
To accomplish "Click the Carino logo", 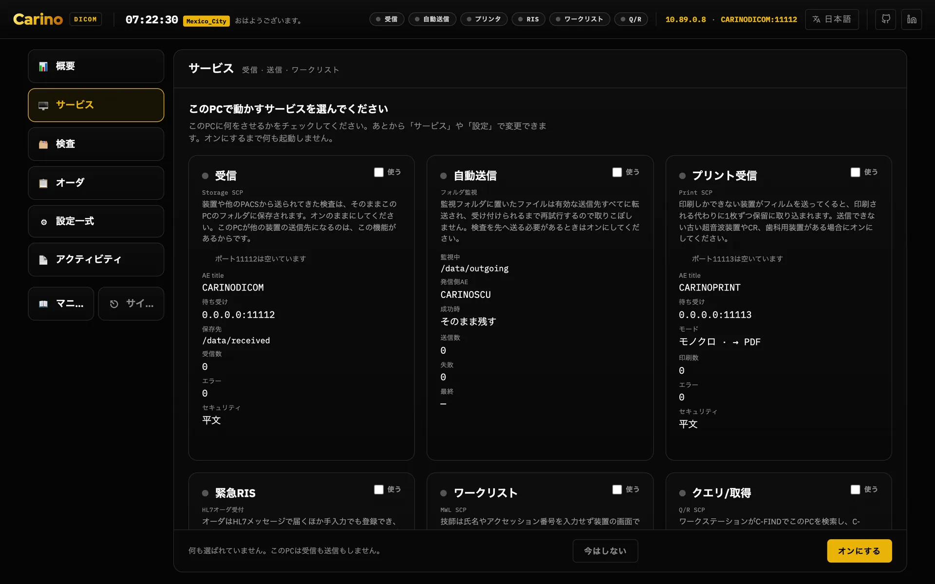I will 38,19.
